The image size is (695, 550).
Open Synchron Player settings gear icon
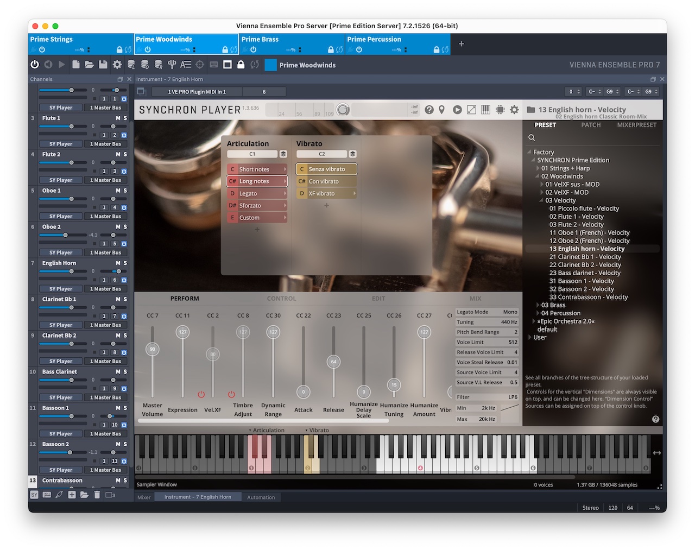coord(514,110)
